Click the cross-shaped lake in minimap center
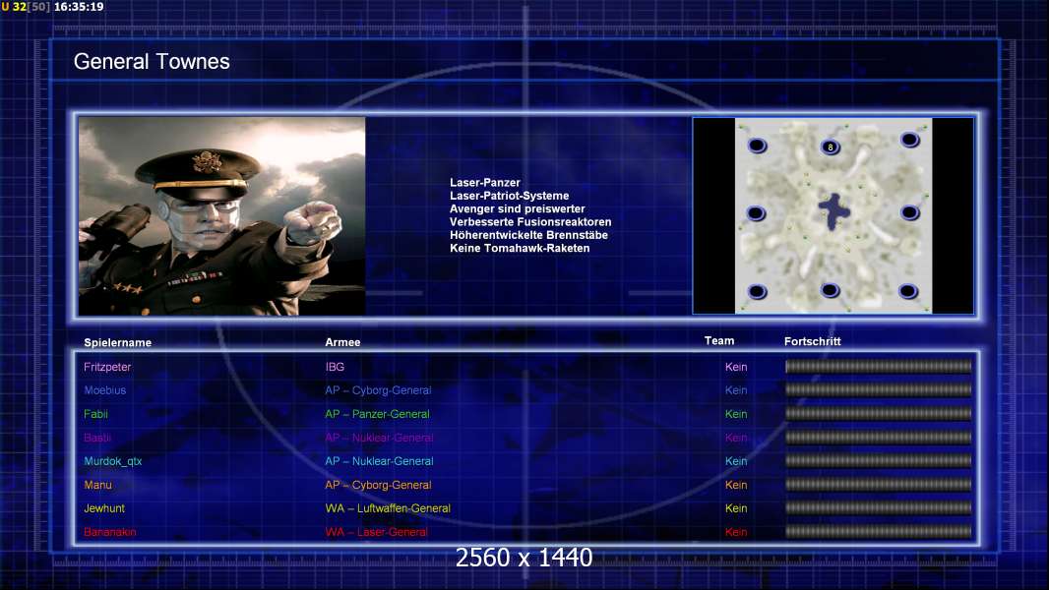This screenshot has height=590, width=1049. pos(834,208)
